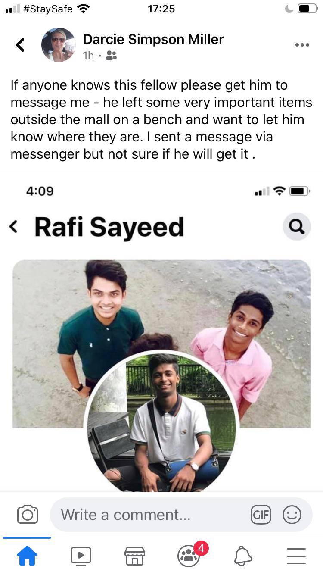Tap the back arrow beside the post author
Viewport: 323px width, 575px height.
pyautogui.click(x=20, y=44)
